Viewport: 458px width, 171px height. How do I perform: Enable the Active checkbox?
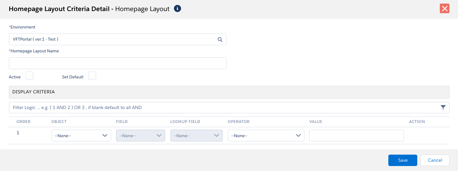pyautogui.click(x=30, y=76)
